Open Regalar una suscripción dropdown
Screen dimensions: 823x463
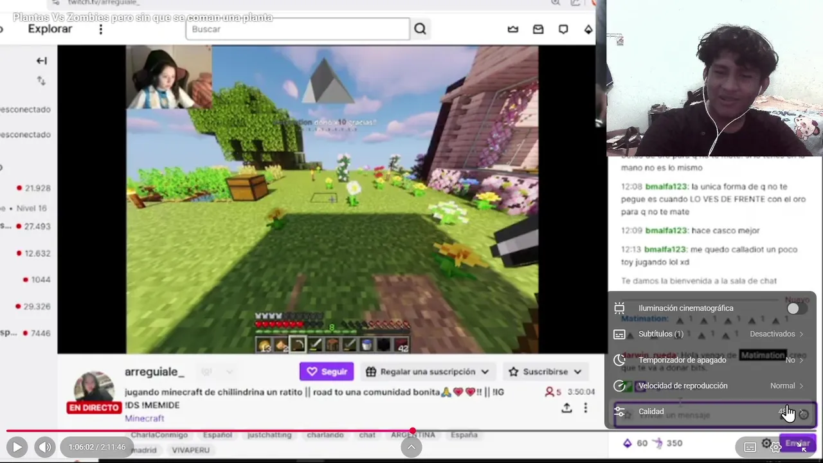pos(427,372)
